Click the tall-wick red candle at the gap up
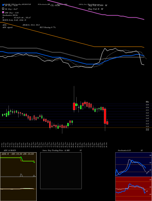Viewport: 152px width, 201px height. (74, 106)
